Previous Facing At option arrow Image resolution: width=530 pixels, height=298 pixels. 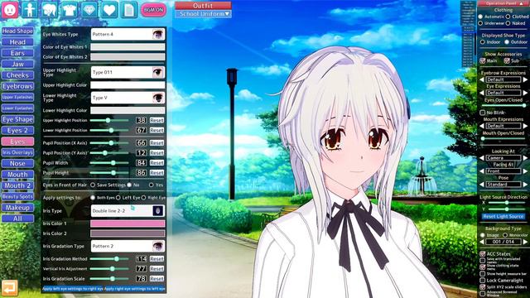[x=482, y=171]
